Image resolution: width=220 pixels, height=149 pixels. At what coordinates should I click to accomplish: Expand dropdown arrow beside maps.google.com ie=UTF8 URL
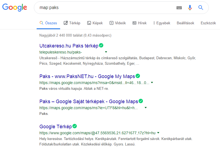pos(146,108)
